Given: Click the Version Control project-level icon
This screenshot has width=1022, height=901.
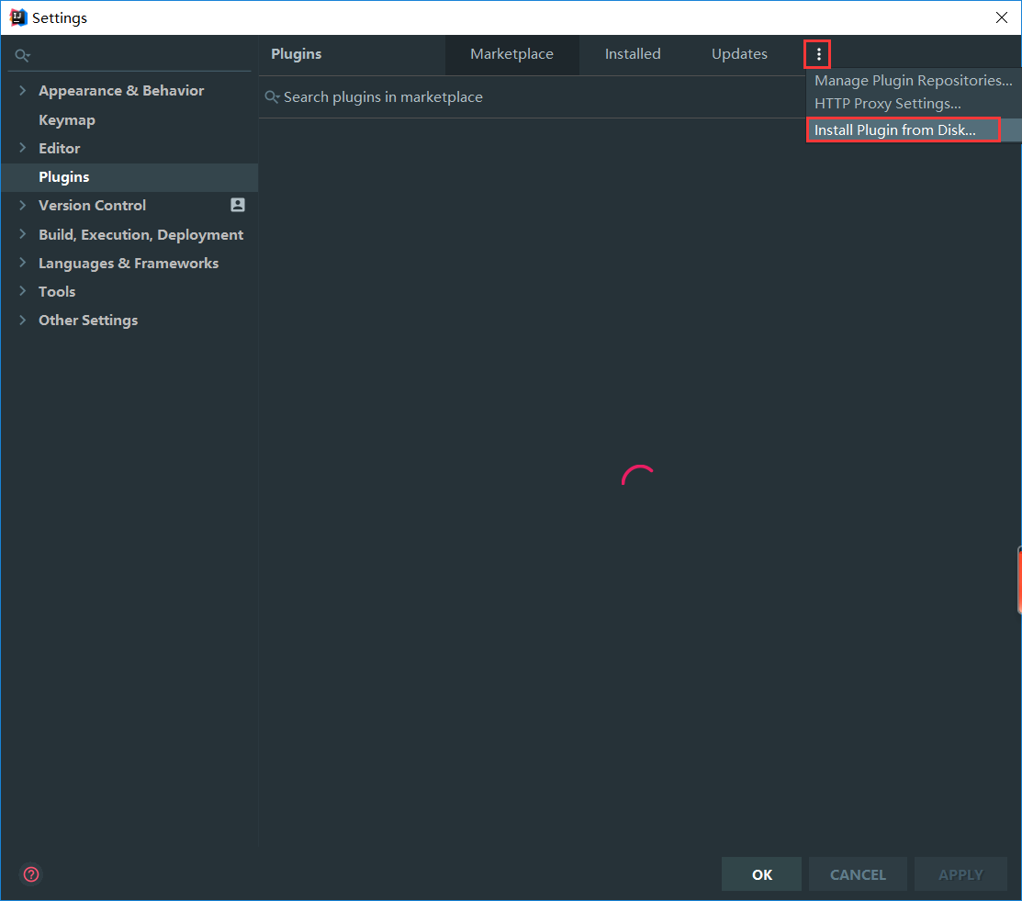Looking at the screenshot, I should tap(238, 206).
